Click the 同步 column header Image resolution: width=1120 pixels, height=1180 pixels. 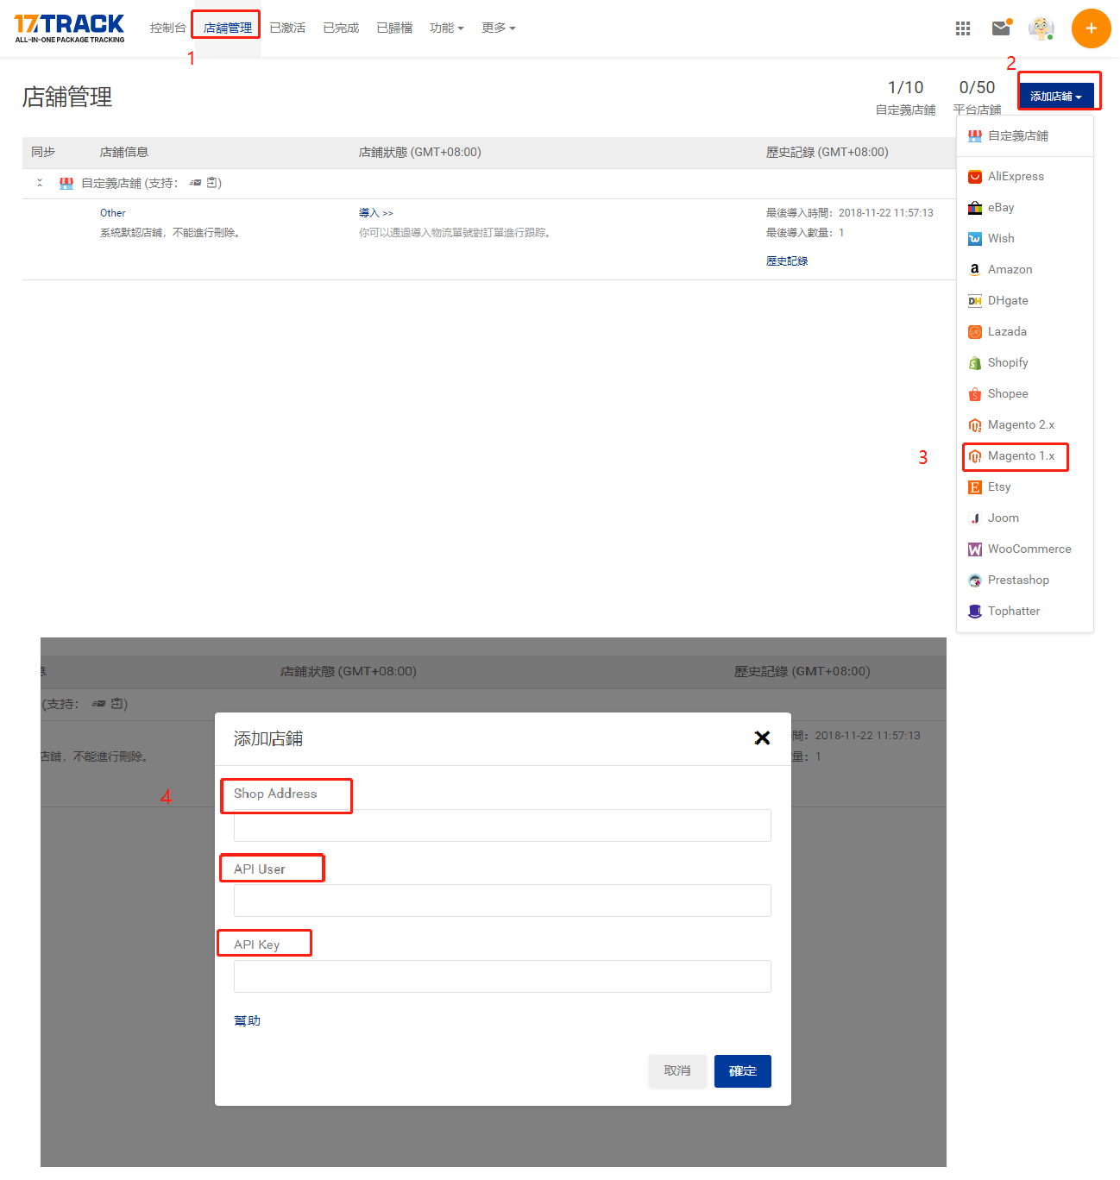click(43, 153)
